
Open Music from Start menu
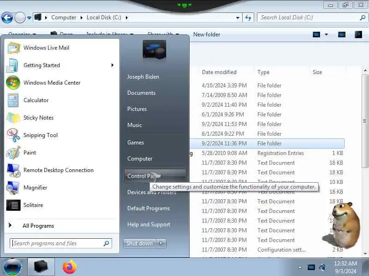tap(135, 125)
